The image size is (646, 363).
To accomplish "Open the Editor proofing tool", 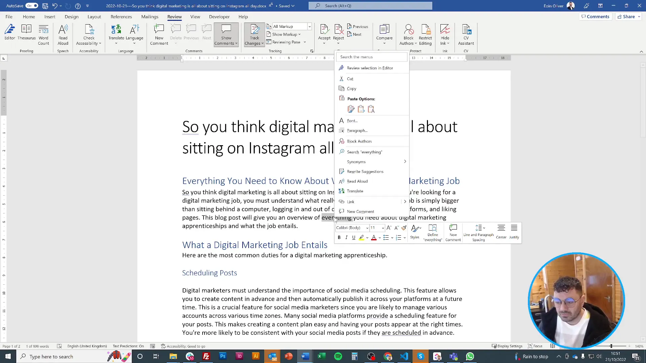I will [10, 33].
